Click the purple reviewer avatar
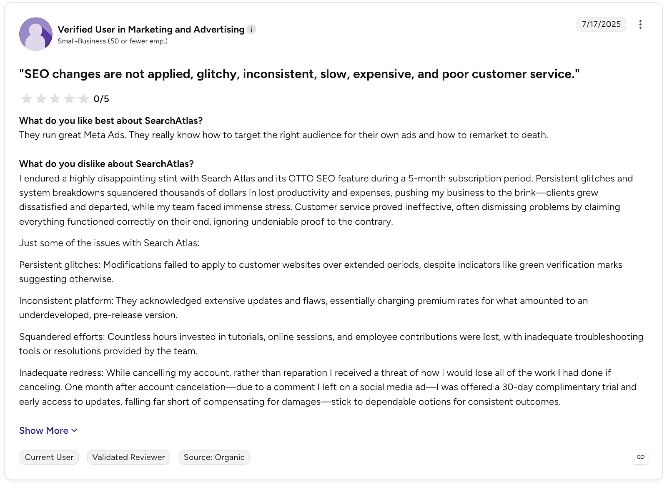 (36, 34)
